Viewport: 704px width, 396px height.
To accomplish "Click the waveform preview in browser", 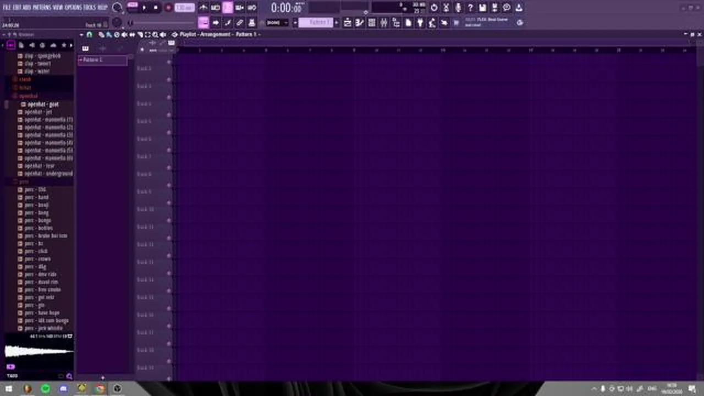I will (38, 350).
